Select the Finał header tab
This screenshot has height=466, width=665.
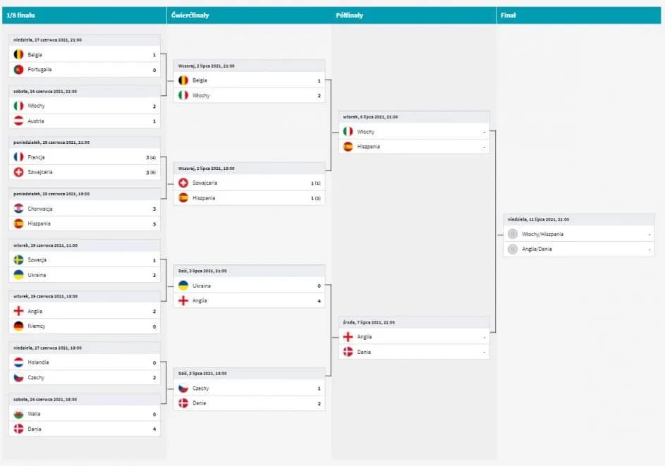point(508,15)
